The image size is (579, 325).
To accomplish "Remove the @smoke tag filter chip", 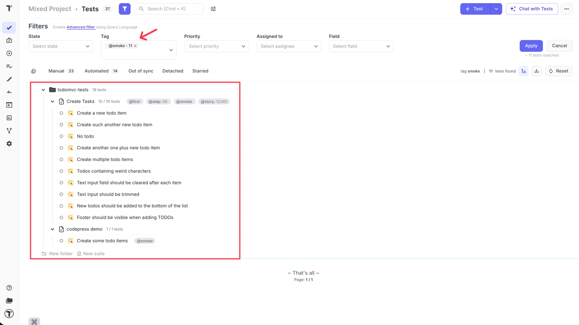I will 135,46.
